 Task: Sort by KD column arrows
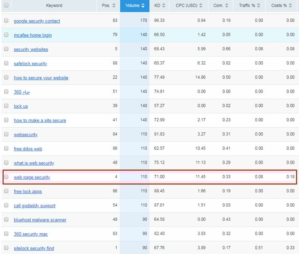164,6
